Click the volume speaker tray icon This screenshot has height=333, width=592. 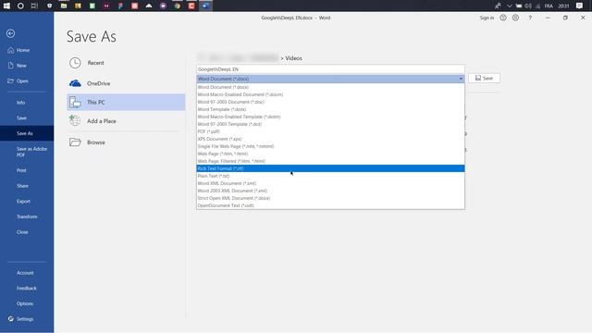pos(528,6)
